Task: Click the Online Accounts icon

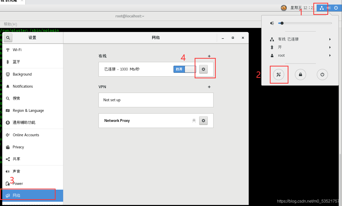Action: click(8, 135)
